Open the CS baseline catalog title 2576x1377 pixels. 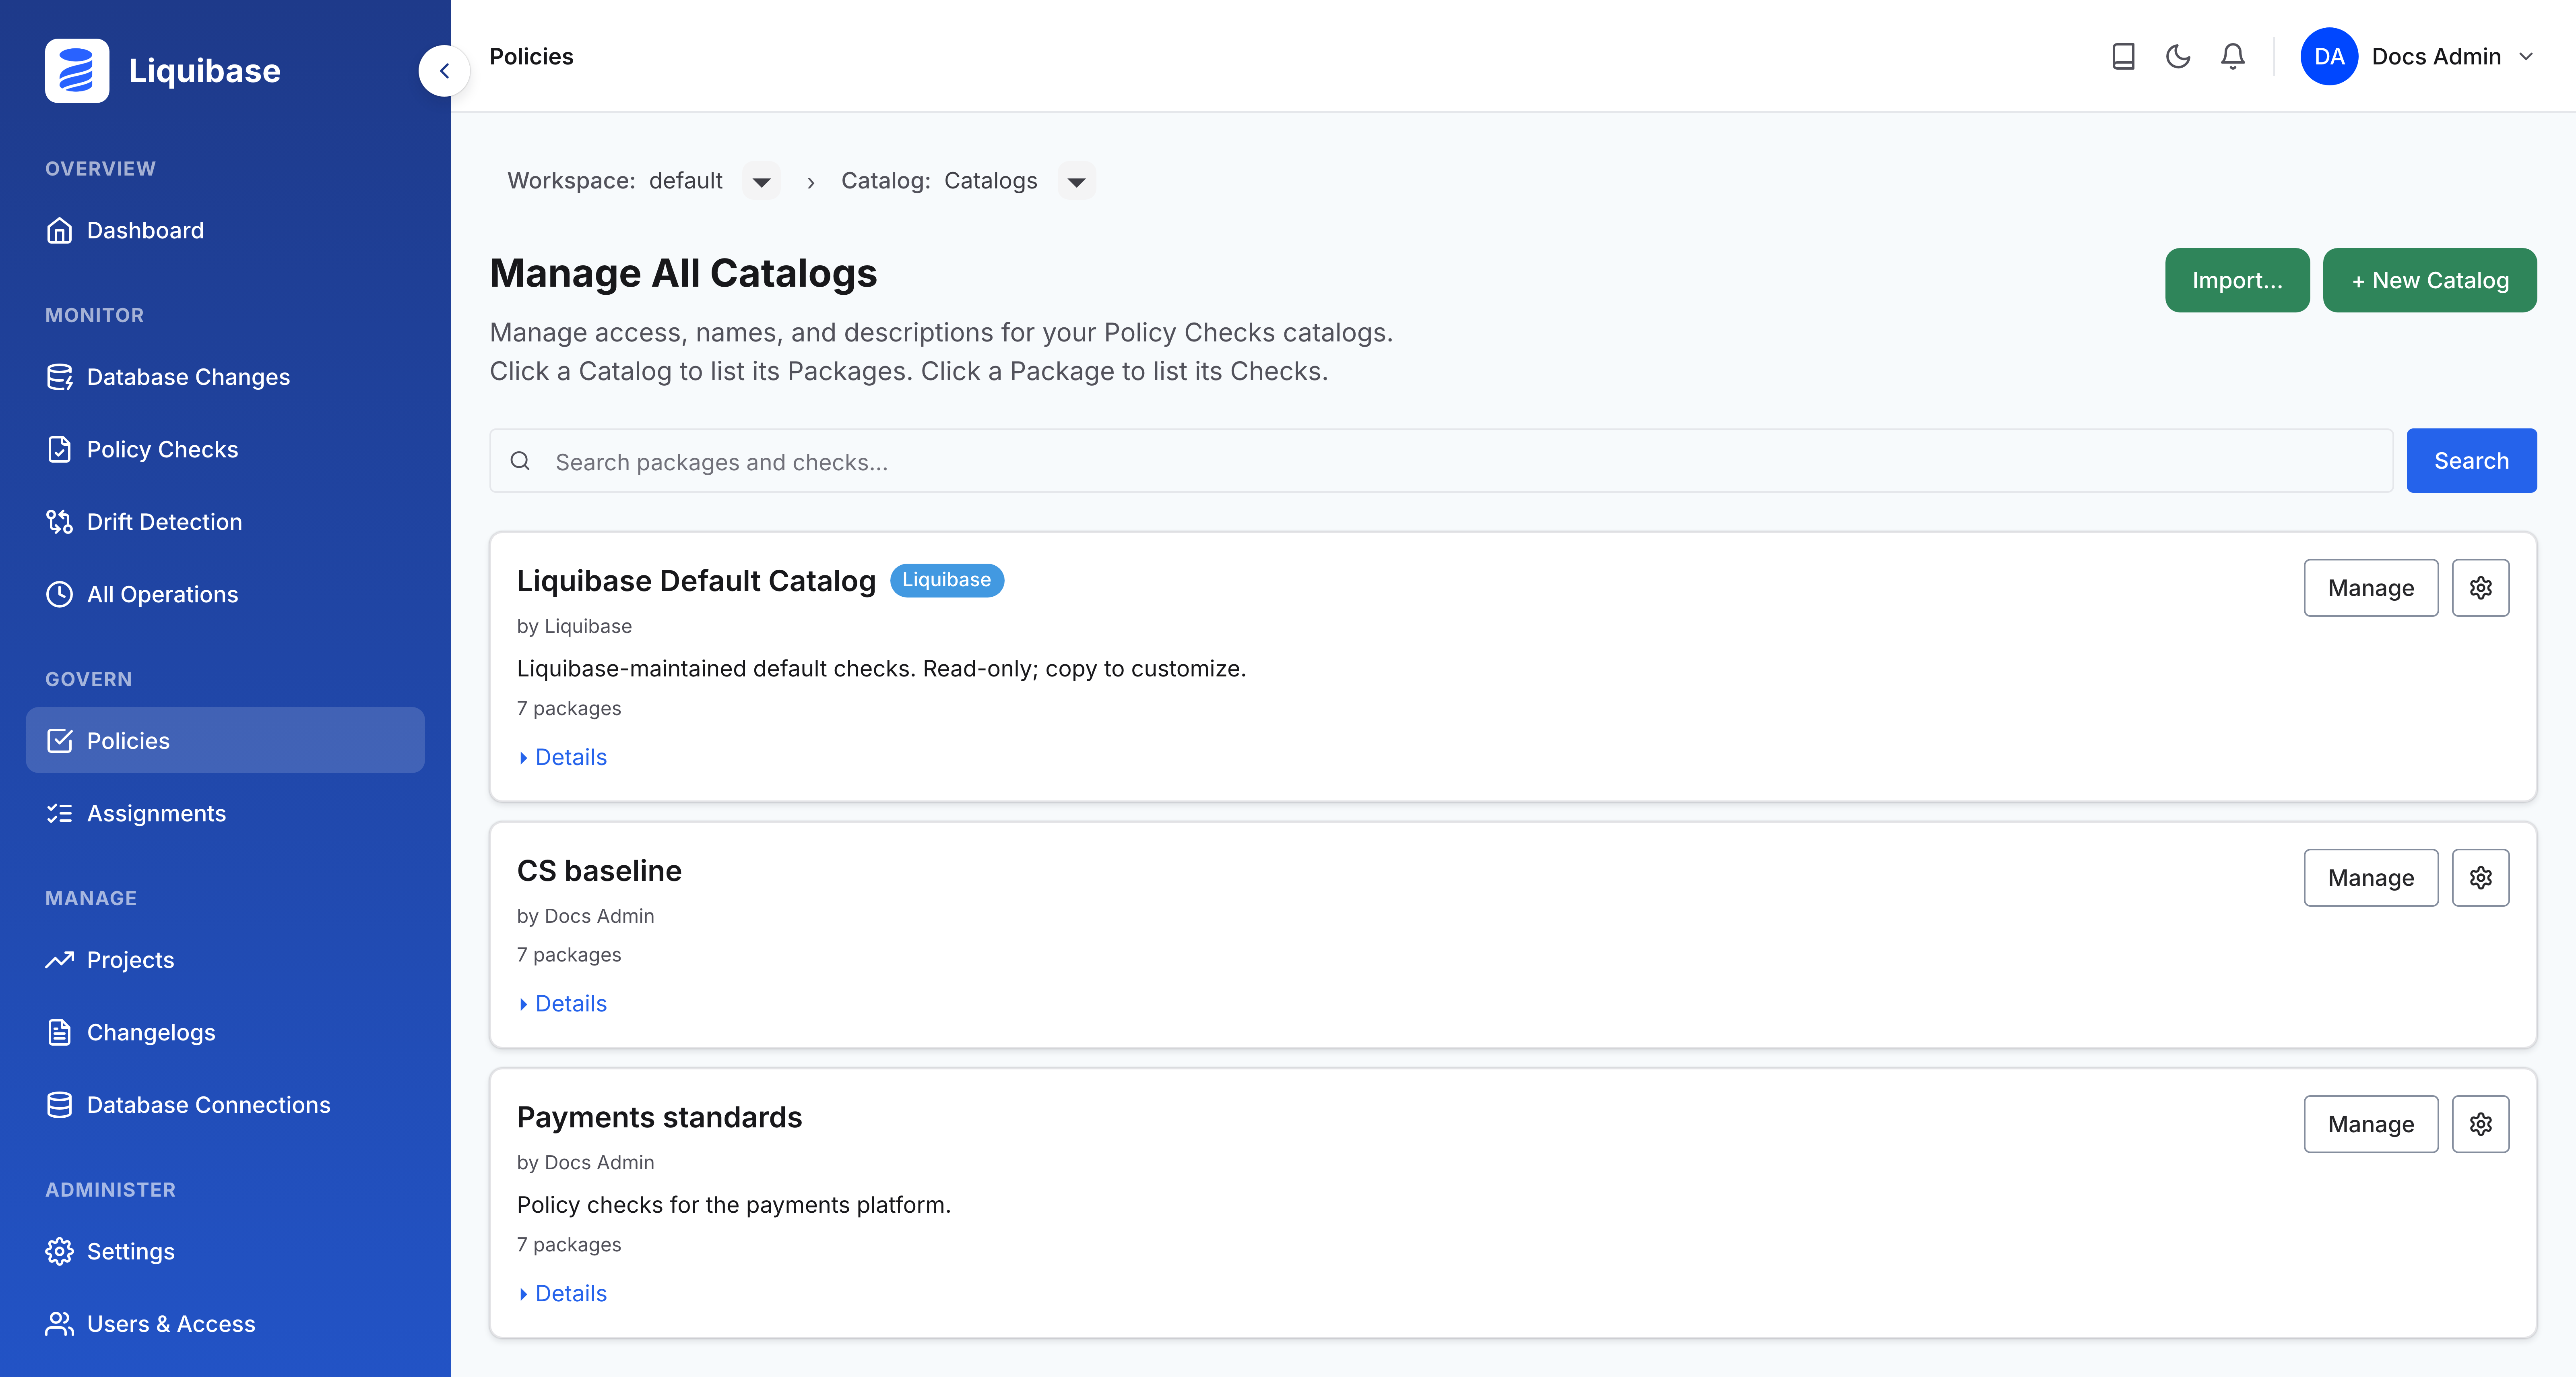pyautogui.click(x=599, y=871)
